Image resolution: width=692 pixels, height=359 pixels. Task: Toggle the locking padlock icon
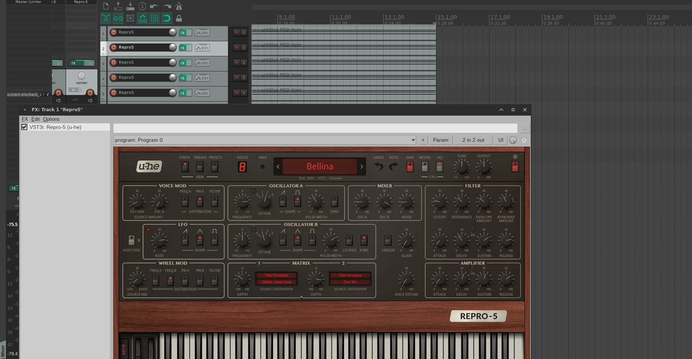pyautogui.click(x=179, y=18)
